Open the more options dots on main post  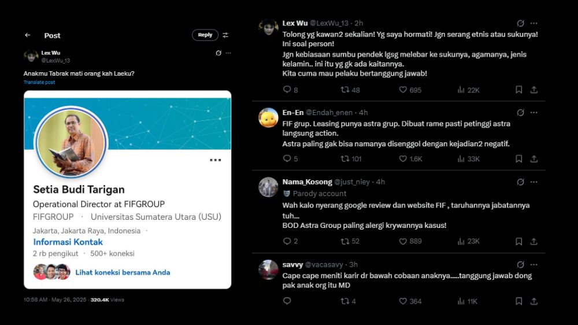tap(228, 53)
